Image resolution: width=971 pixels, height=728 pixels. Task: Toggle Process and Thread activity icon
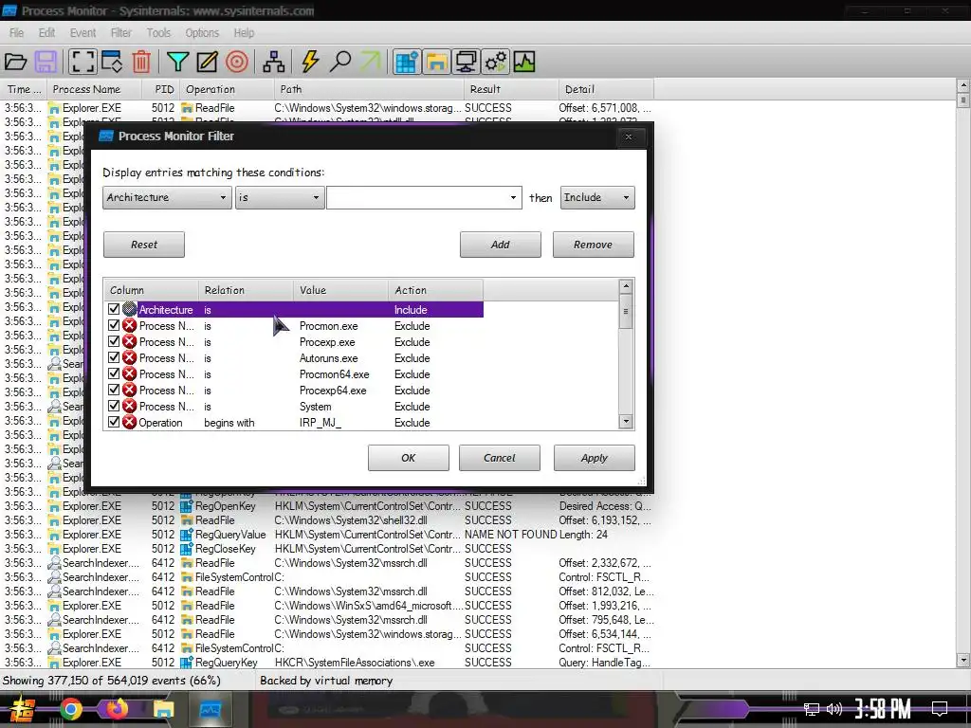click(x=495, y=62)
